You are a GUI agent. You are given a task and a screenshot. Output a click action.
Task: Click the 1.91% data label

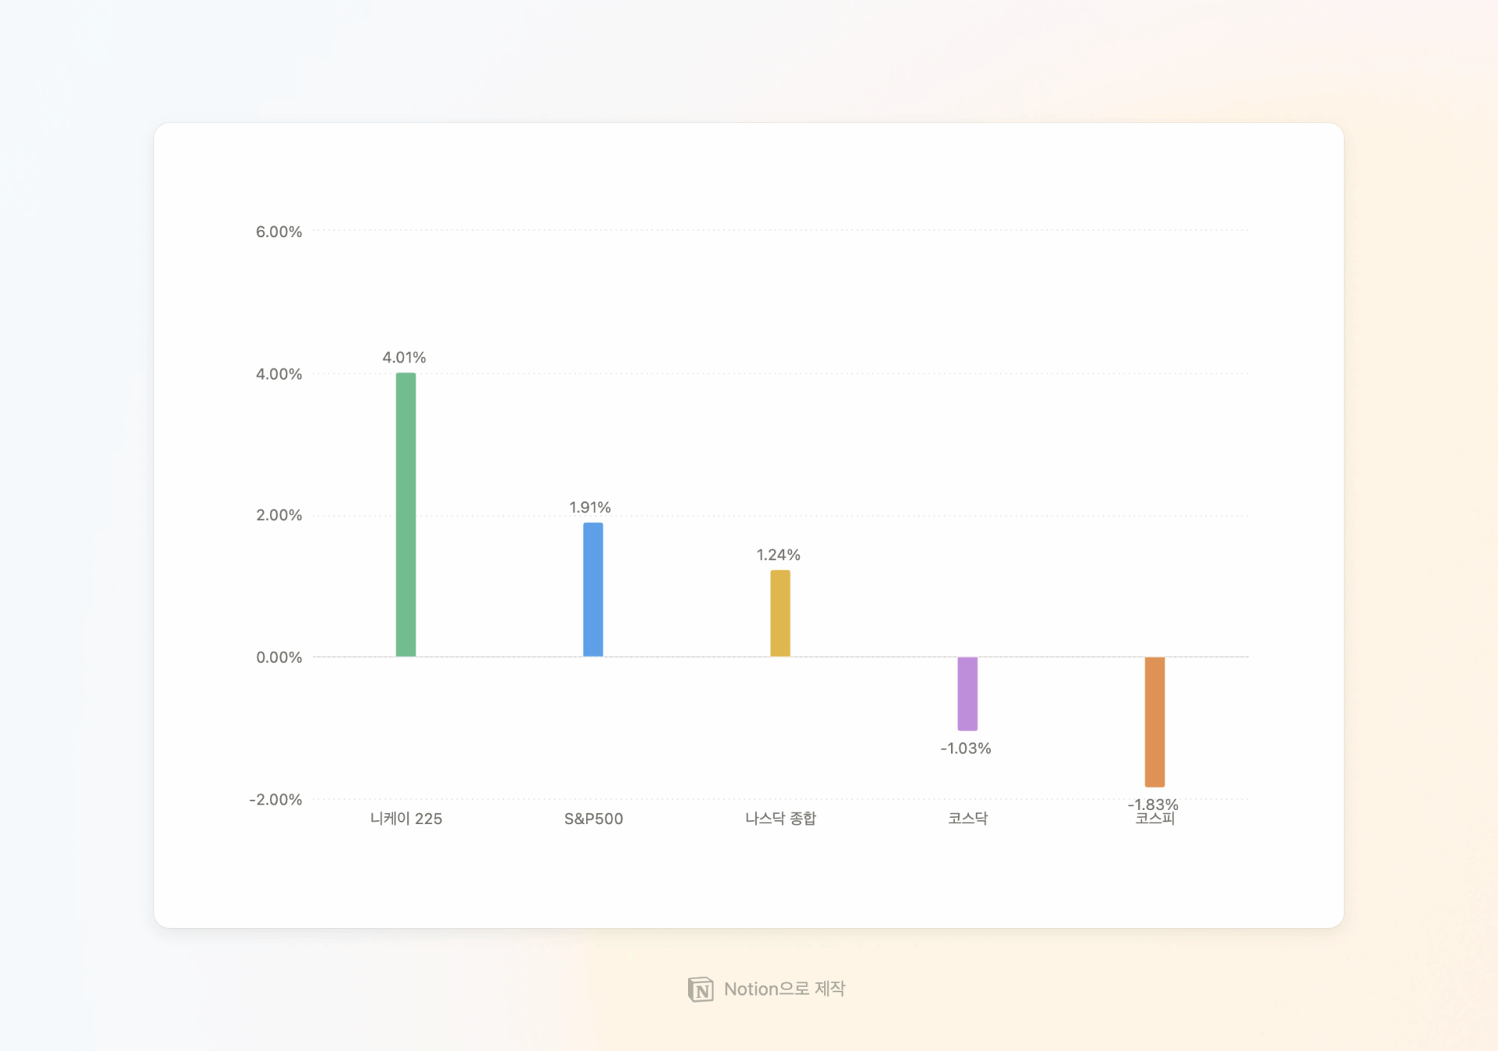(590, 508)
